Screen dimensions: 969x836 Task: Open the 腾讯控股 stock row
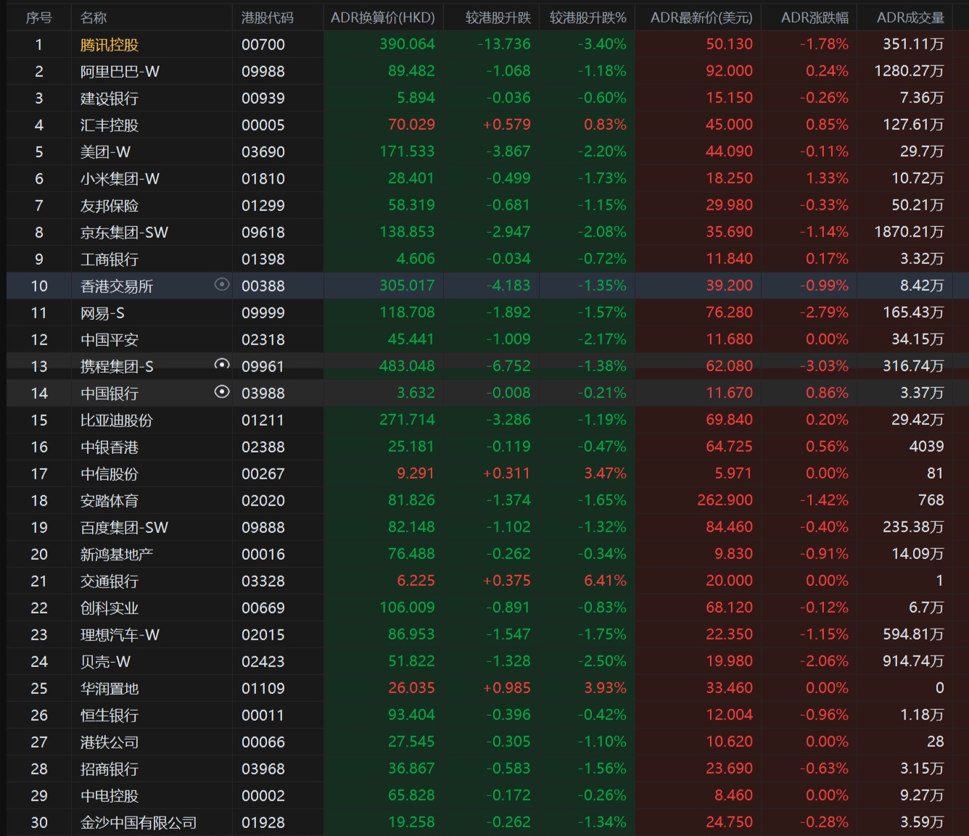487,44
